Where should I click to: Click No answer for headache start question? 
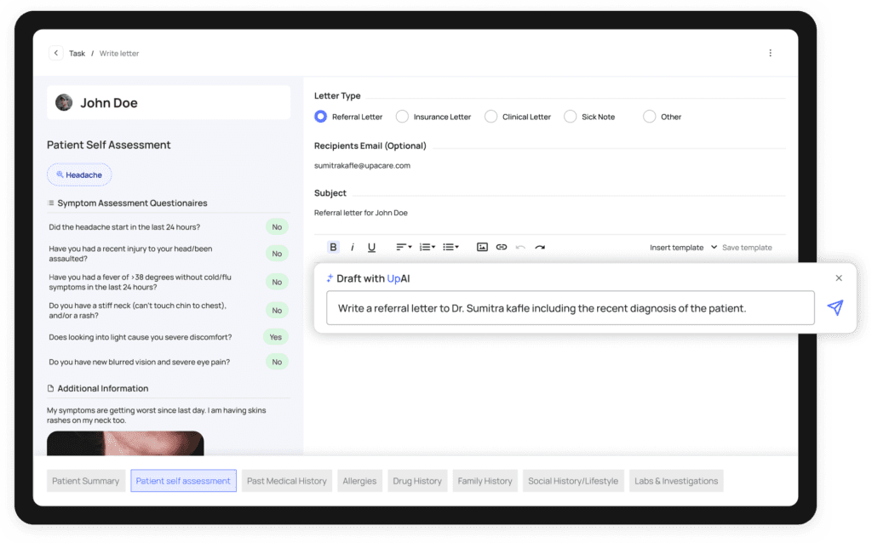277,227
